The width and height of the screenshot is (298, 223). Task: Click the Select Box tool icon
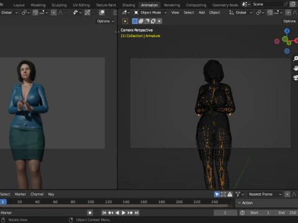point(125,21)
